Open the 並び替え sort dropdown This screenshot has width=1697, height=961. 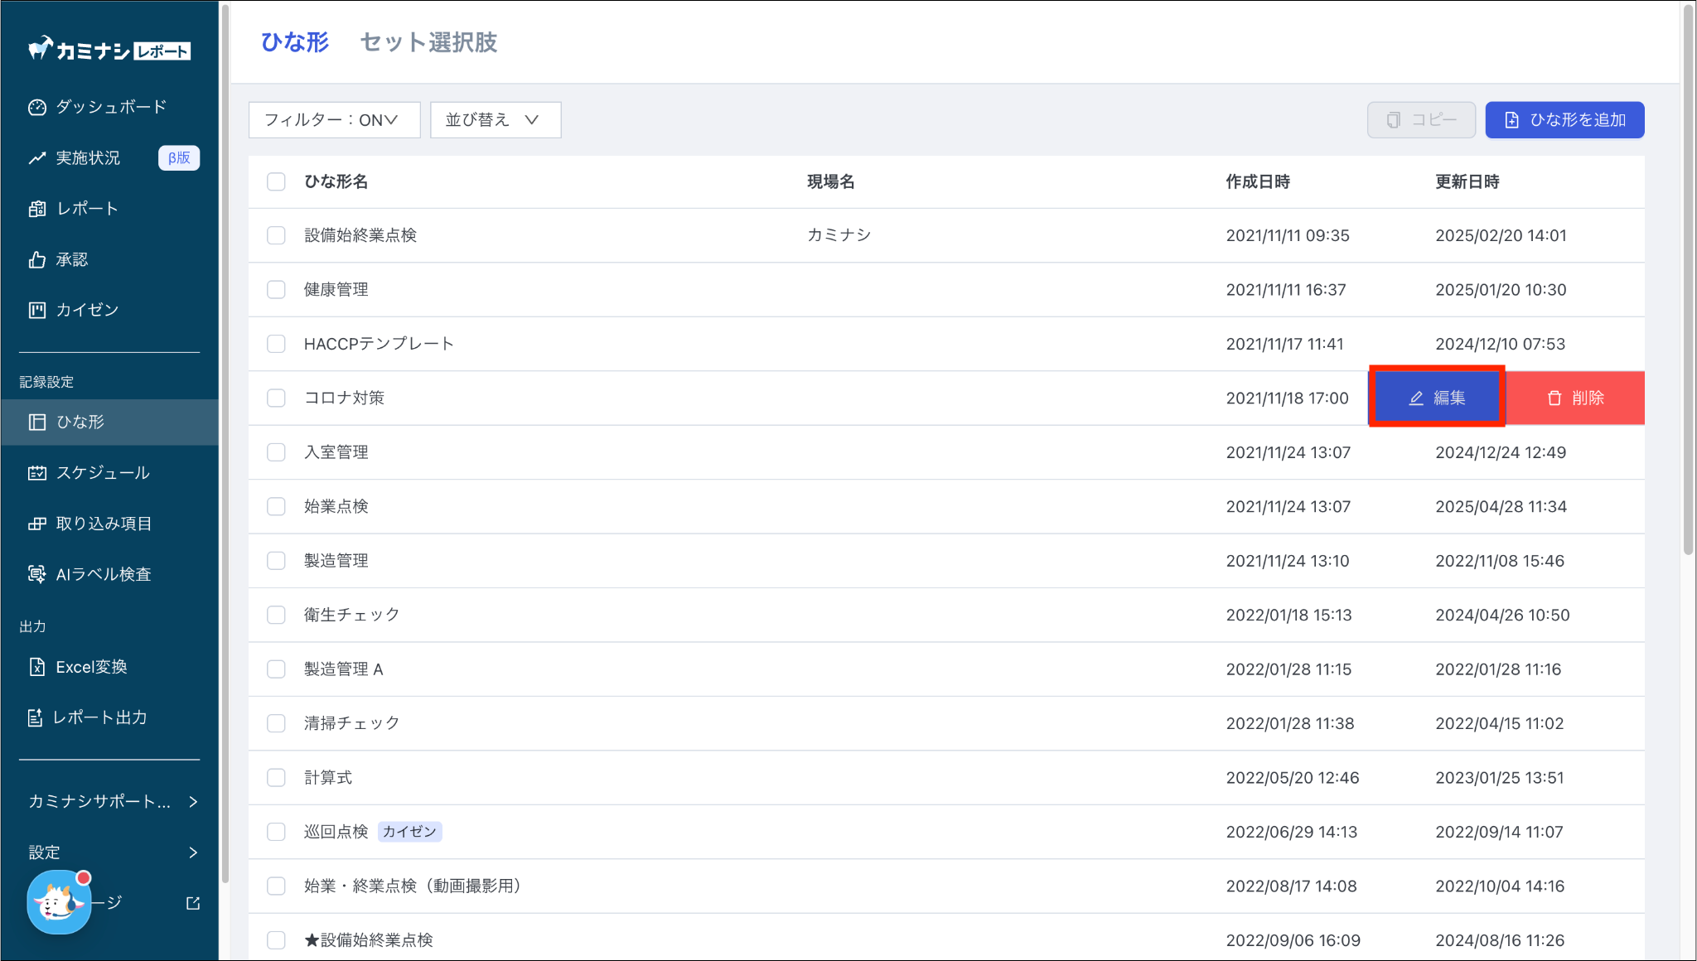pos(495,120)
